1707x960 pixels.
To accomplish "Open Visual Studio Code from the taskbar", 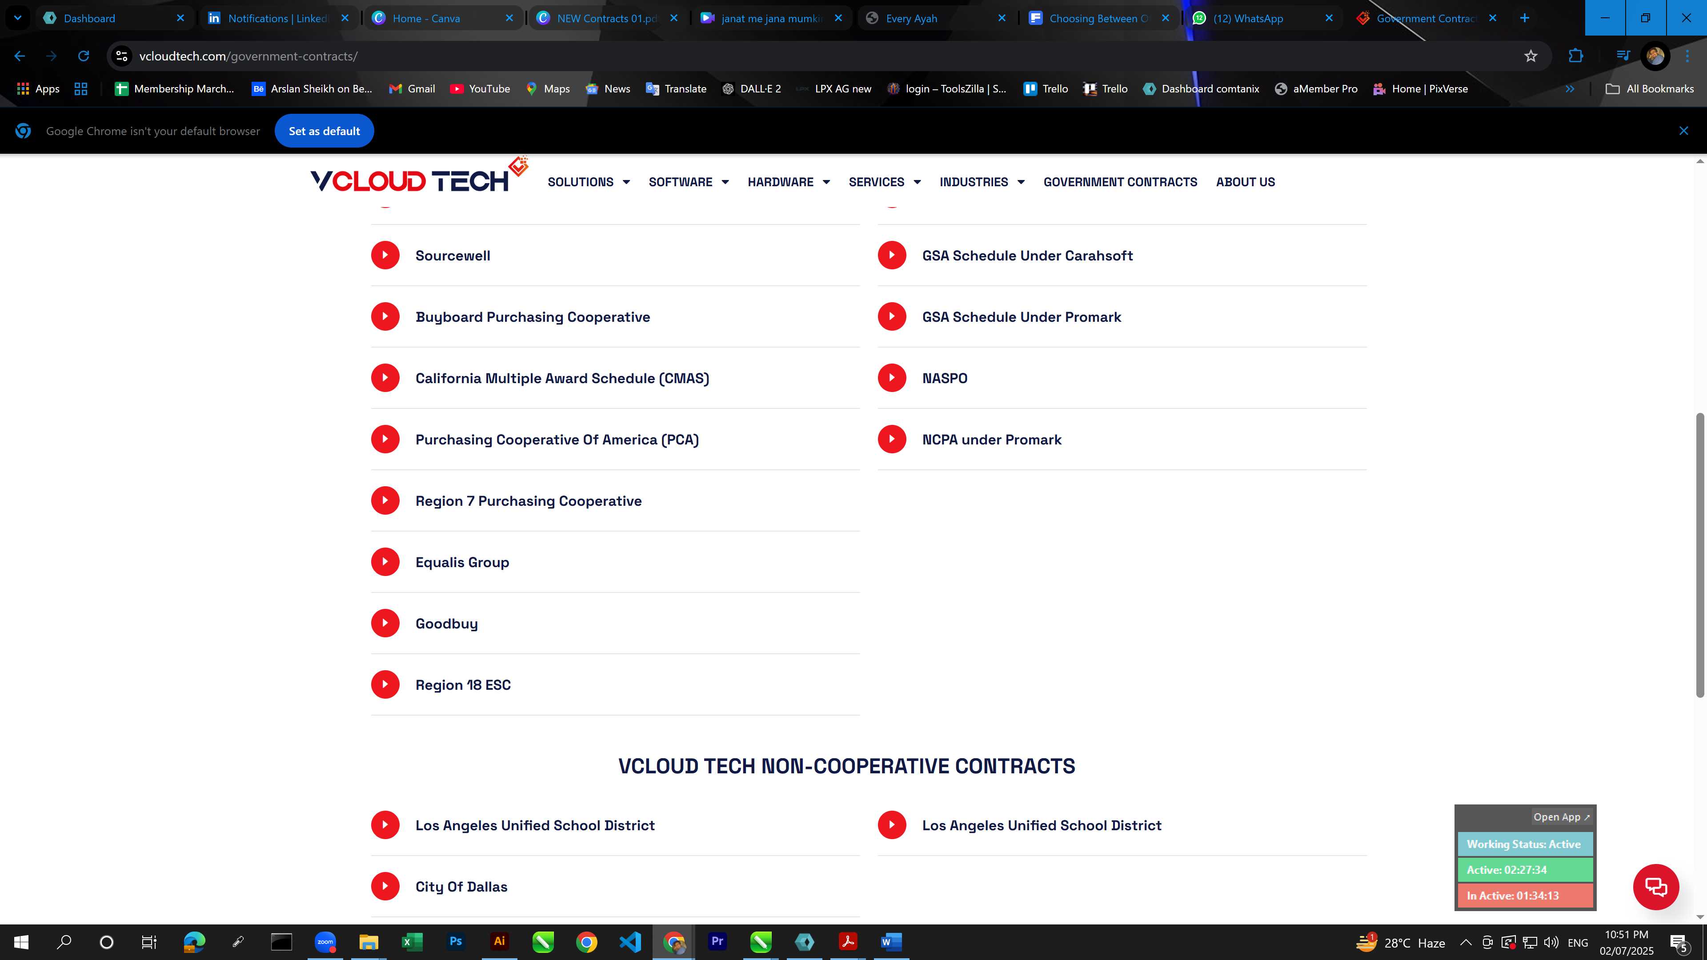I will coord(630,941).
